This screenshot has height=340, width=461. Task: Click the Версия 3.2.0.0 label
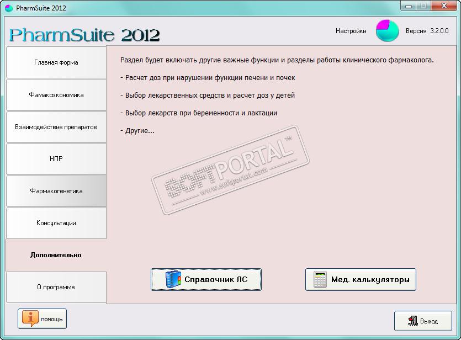pos(427,31)
